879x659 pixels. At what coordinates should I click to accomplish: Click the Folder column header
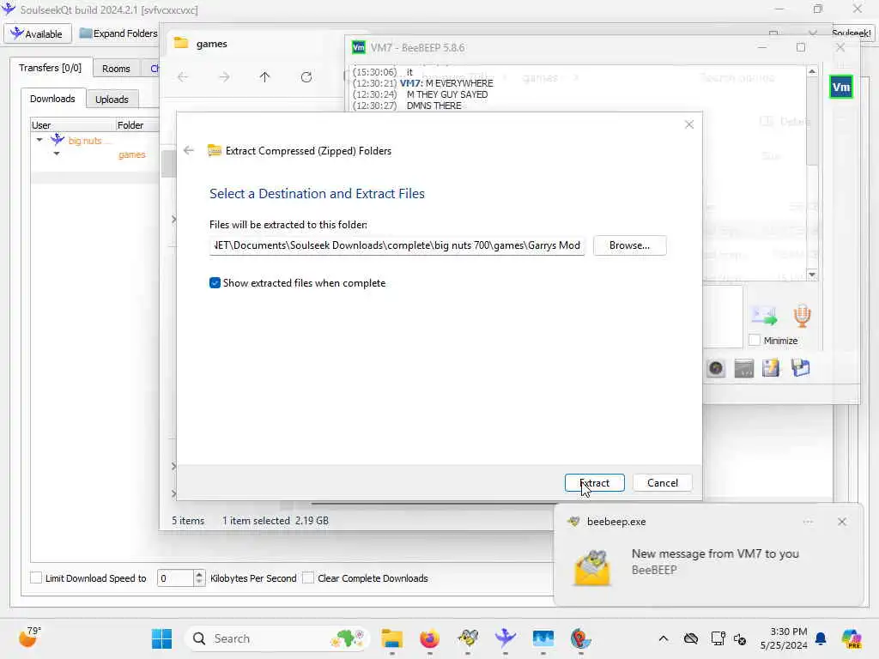[137, 125]
